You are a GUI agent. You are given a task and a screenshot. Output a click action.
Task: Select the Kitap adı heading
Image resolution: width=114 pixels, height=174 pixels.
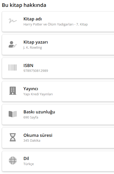(33, 19)
